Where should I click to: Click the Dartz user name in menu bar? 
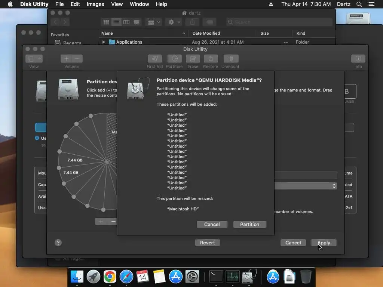pos(343,4)
